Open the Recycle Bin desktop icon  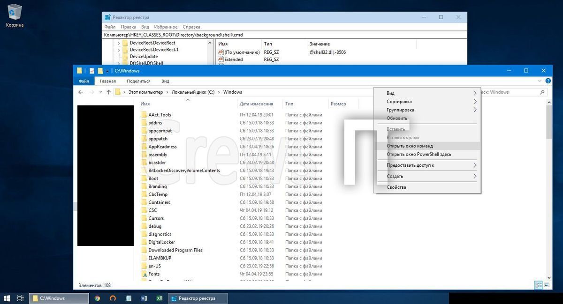click(15, 15)
